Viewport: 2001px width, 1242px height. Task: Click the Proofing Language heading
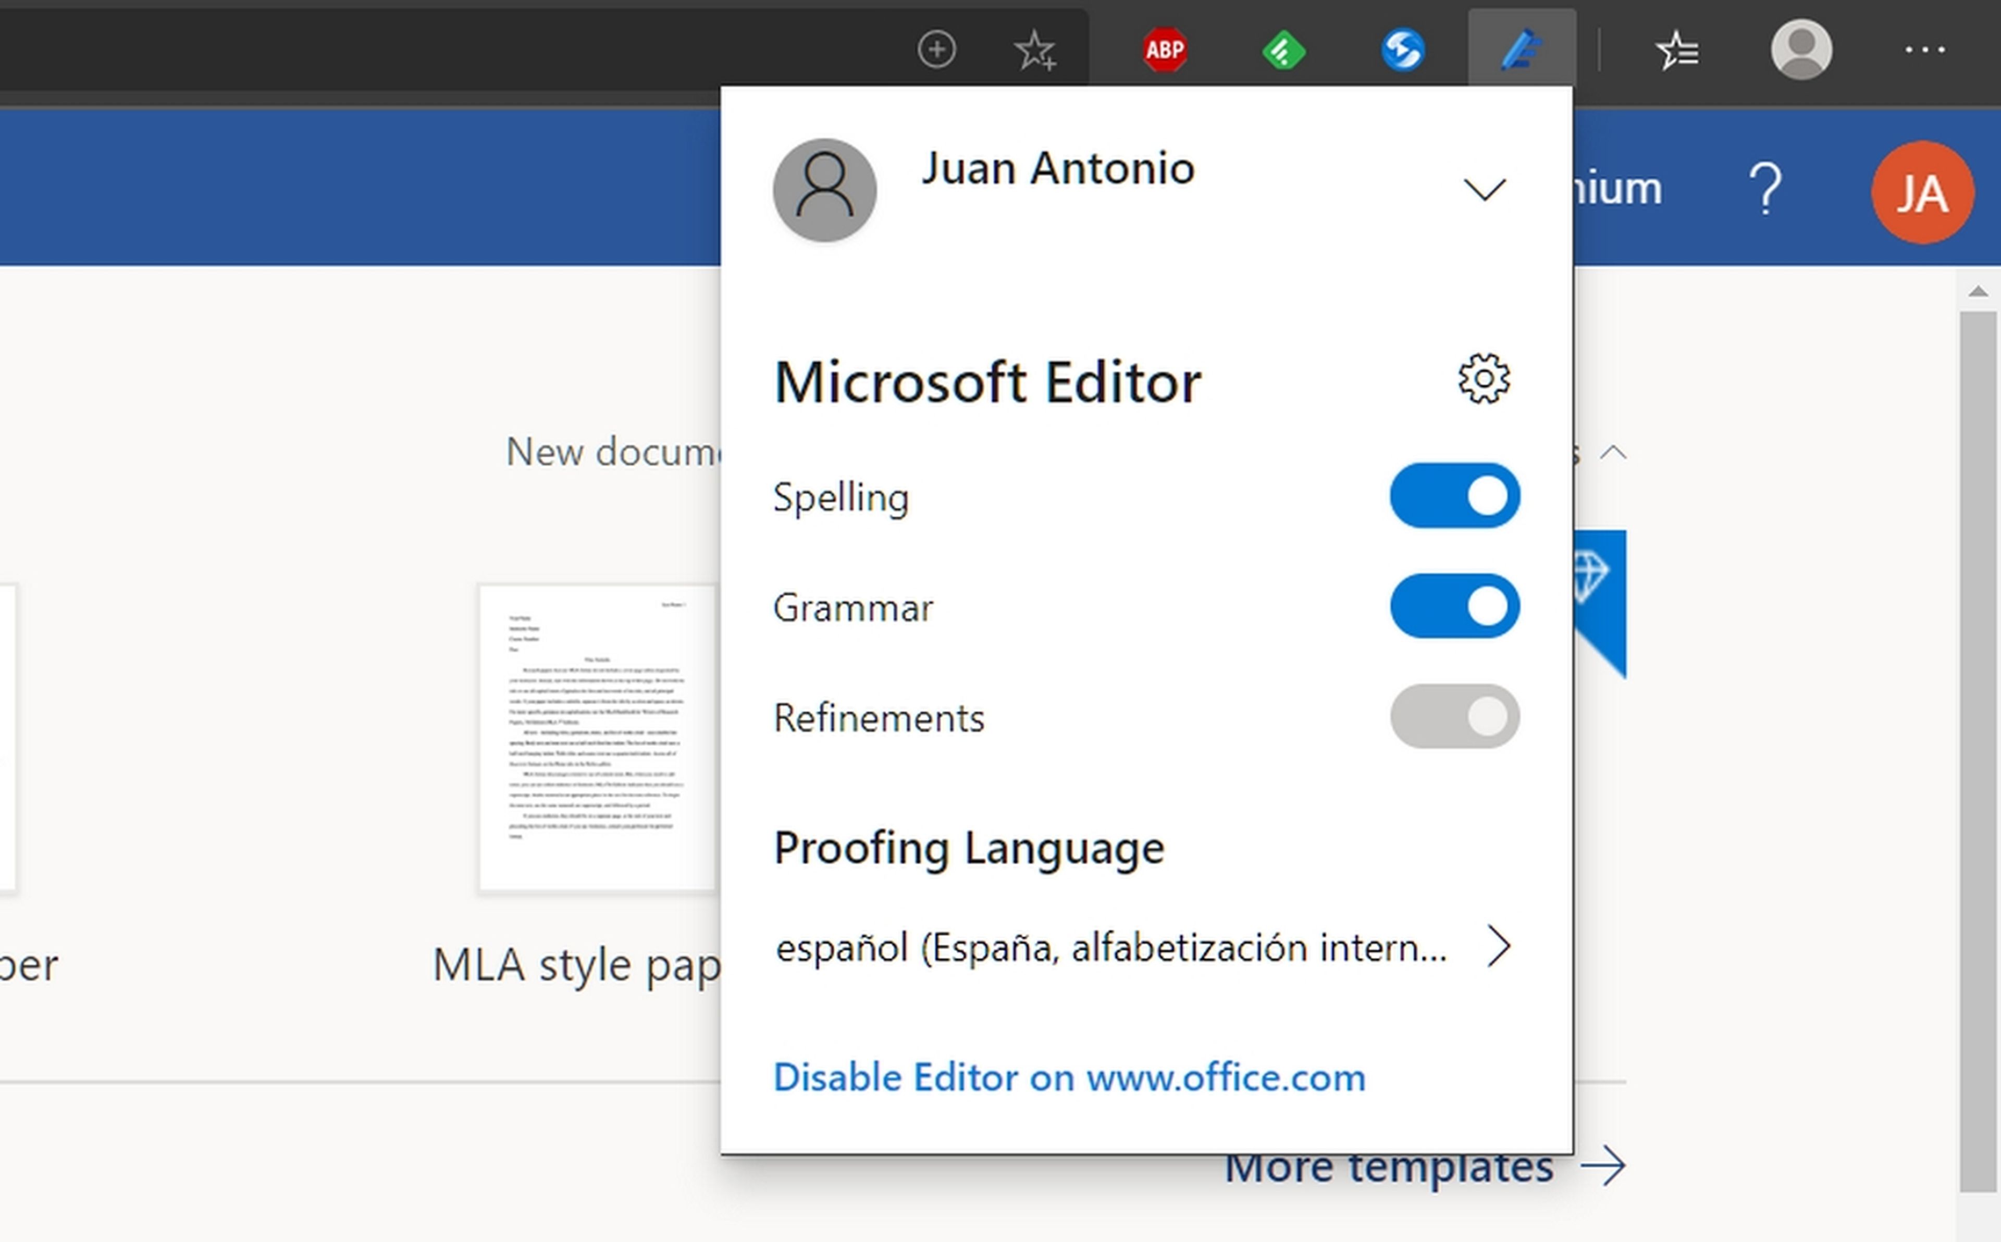[x=969, y=849]
